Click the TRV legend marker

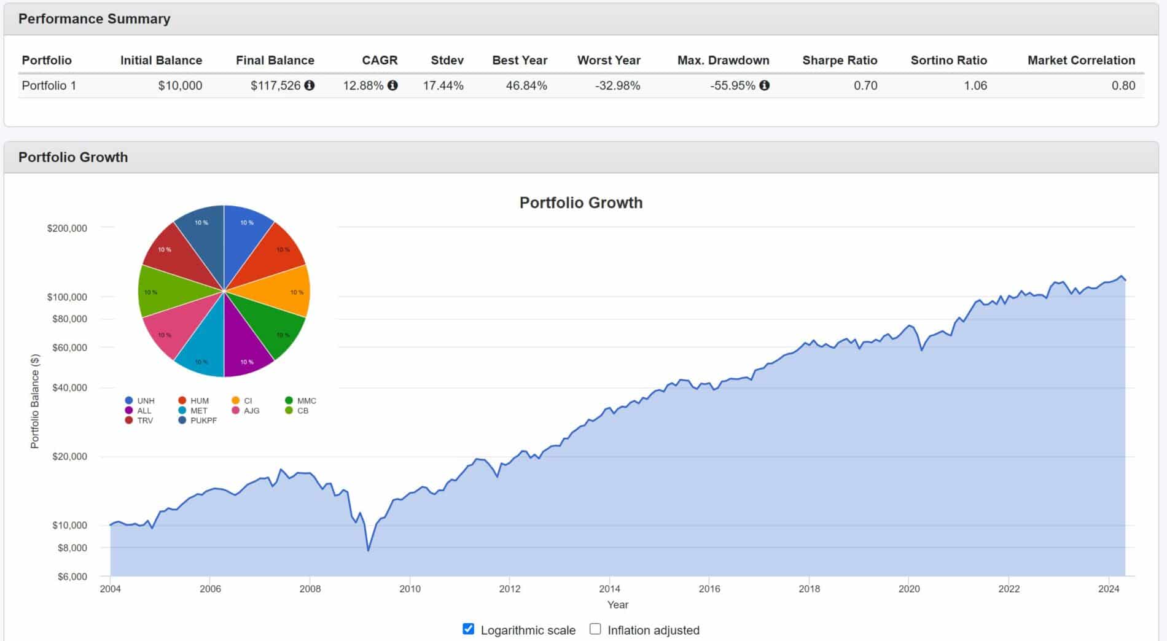tap(129, 421)
